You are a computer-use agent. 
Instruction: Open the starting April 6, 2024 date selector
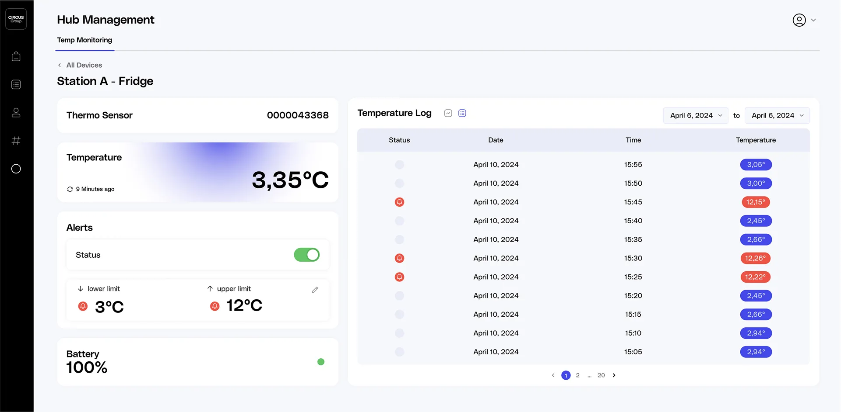click(695, 115)
